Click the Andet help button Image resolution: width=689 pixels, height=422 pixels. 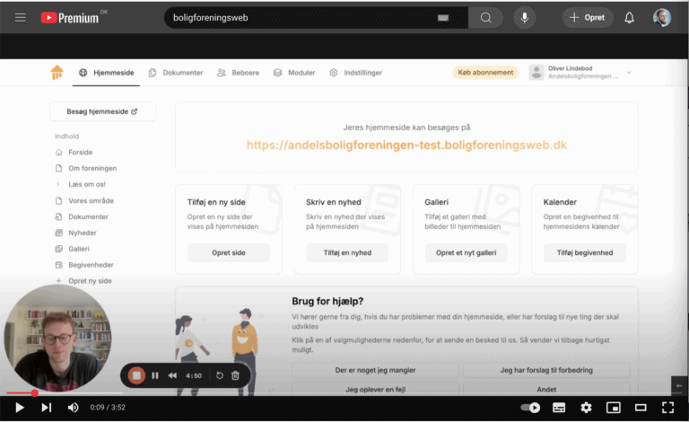pos(546,389)
